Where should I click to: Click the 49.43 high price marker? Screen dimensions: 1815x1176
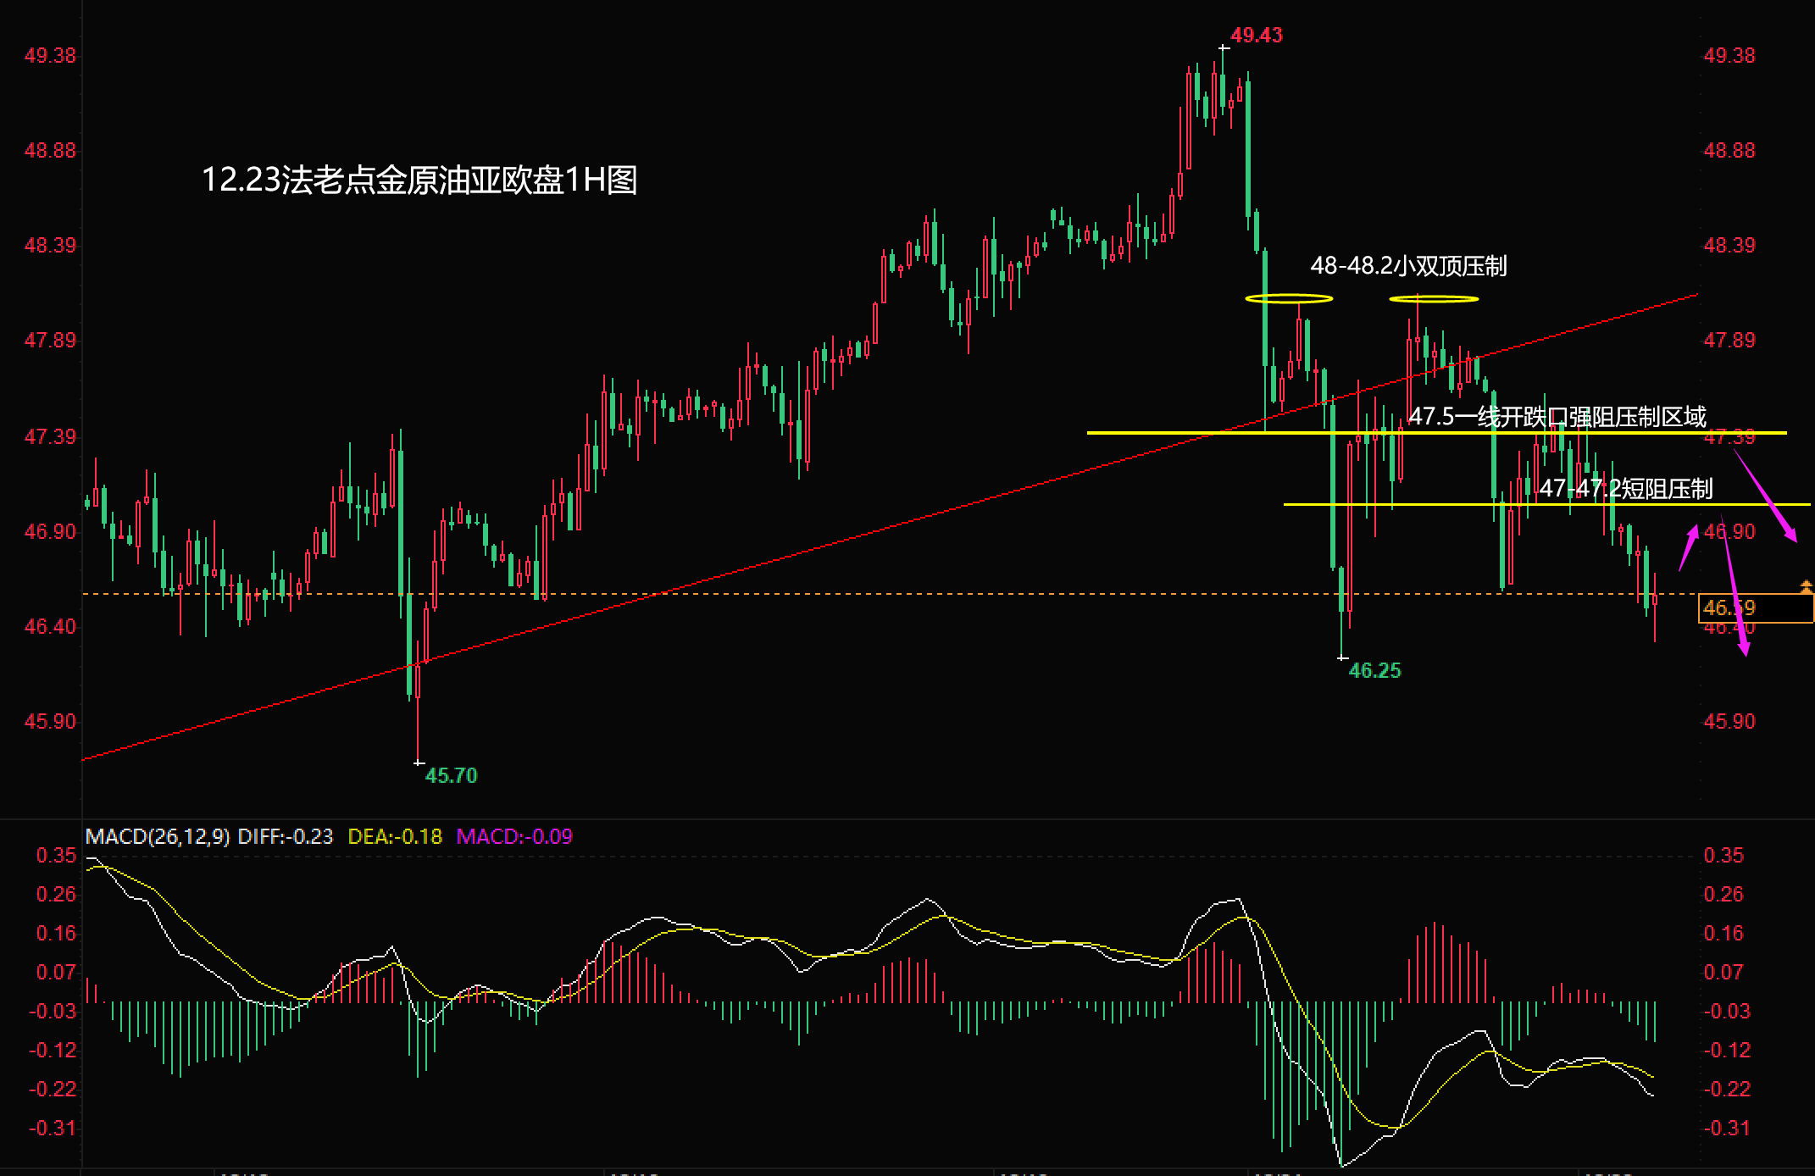[x=1256, y=36]
